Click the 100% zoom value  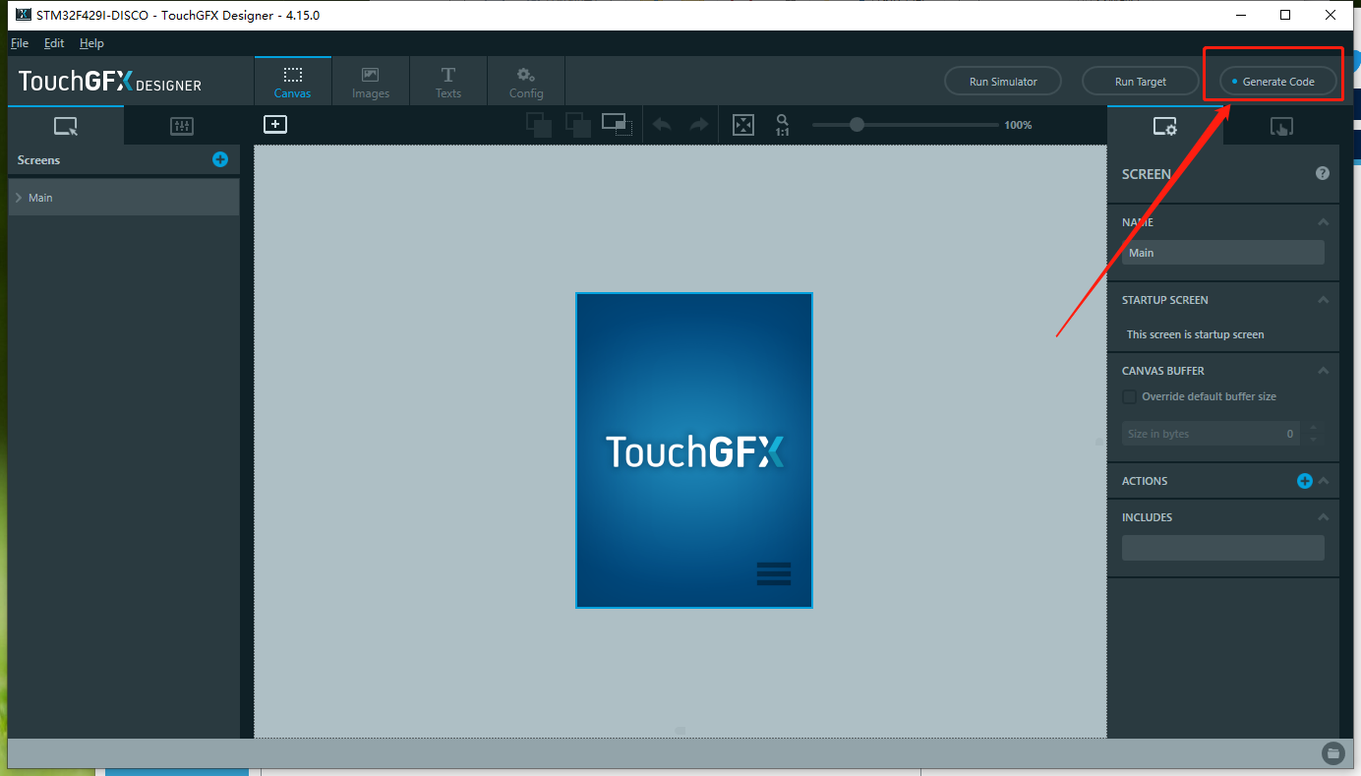point(1018,125)
